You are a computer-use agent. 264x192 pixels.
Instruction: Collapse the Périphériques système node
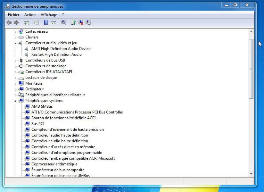click(15, 101)
